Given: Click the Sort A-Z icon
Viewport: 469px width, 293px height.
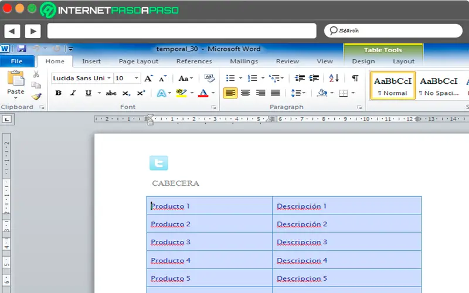Looking at the screenshot, I should pyautogui.click(x=334, y=78).
